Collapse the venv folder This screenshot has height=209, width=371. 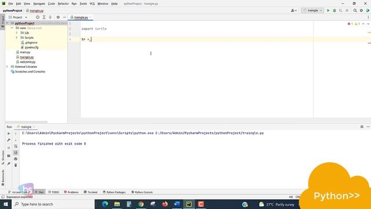coord(12,28)
